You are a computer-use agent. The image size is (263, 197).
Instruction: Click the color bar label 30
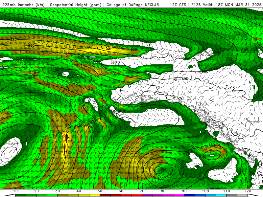point(58,191)
